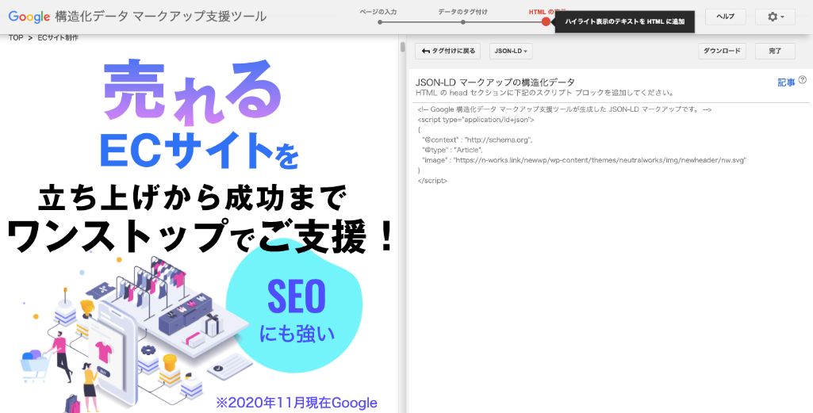
Task: Click the 完了 button
Action: (x=775, y=51)
